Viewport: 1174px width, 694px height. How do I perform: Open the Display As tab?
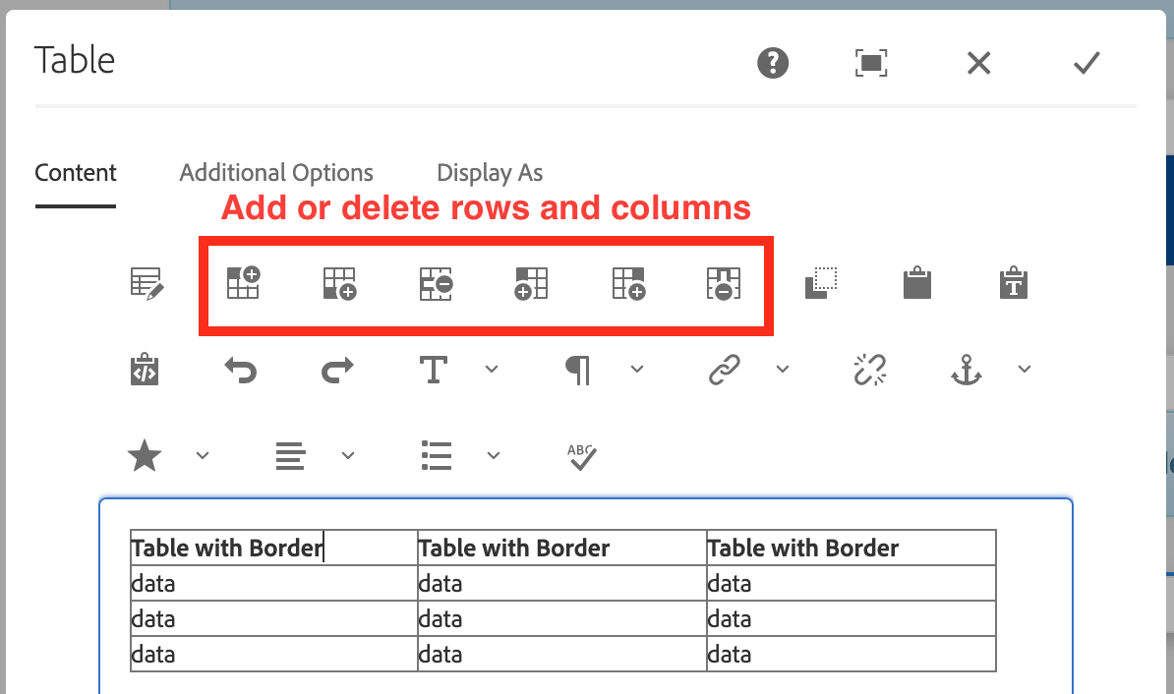[490, 173]
